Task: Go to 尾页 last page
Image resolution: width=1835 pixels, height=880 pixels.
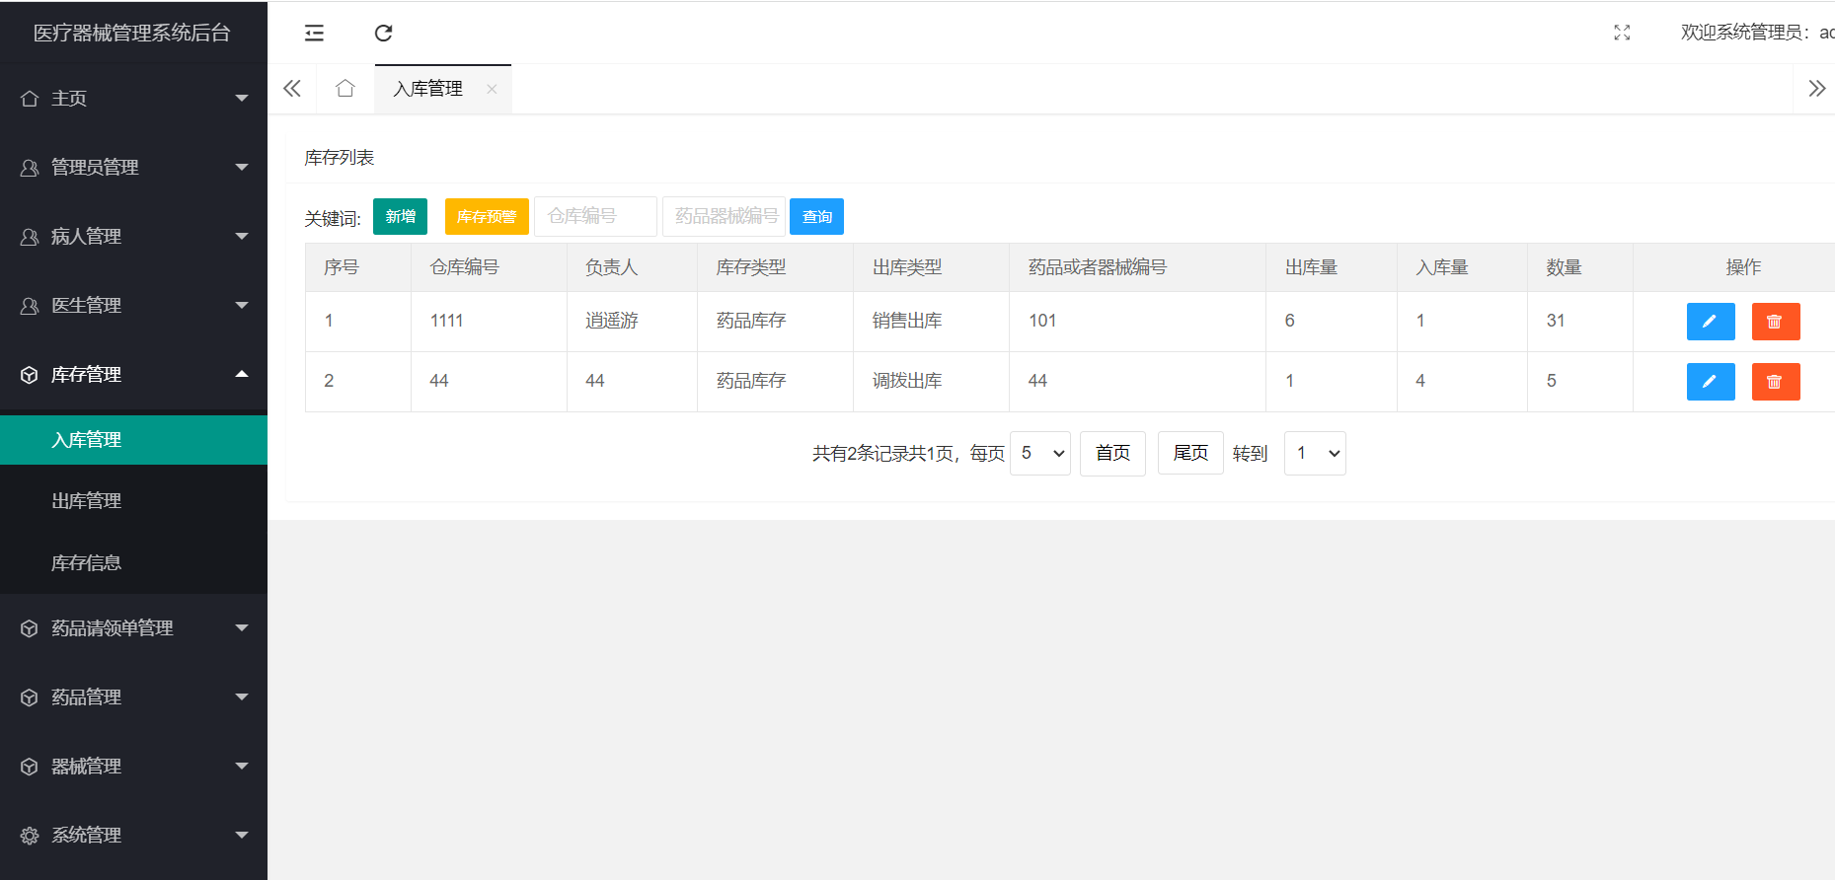Action: [x=1190, y=453]
